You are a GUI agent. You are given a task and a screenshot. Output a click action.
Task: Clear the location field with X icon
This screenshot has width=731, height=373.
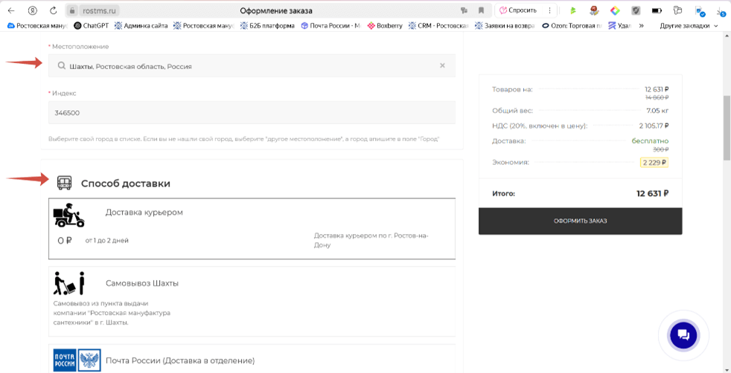pyautogui.click(x=442, y=65)
